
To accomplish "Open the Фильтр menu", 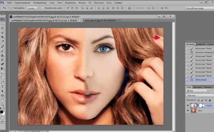I will [x=82, y=3].
